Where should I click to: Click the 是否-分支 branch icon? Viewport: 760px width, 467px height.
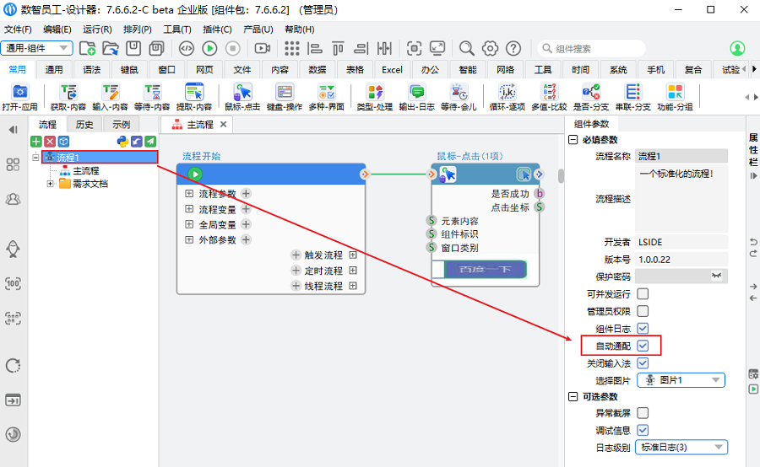591,92
